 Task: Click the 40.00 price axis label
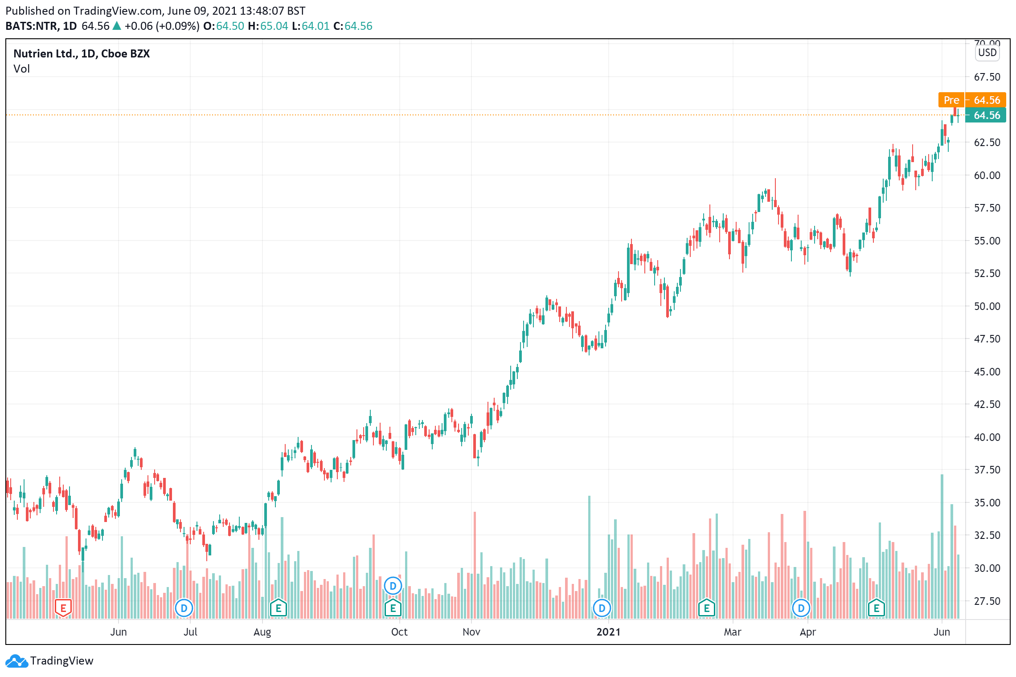coord(987,437)
